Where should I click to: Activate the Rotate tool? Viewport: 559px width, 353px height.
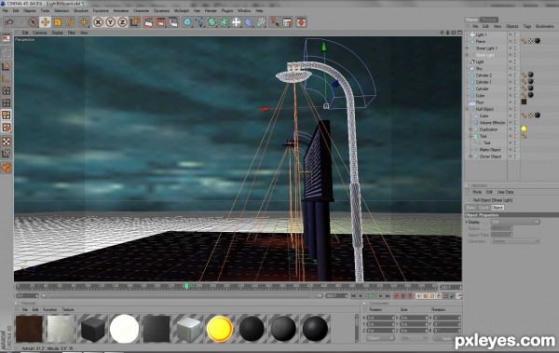pyautogui.click(x=70, y=22)
